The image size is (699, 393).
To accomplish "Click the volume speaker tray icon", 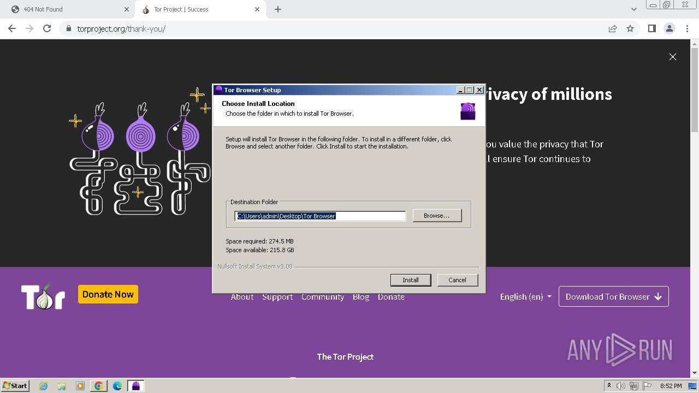I will tap(621, 386).
